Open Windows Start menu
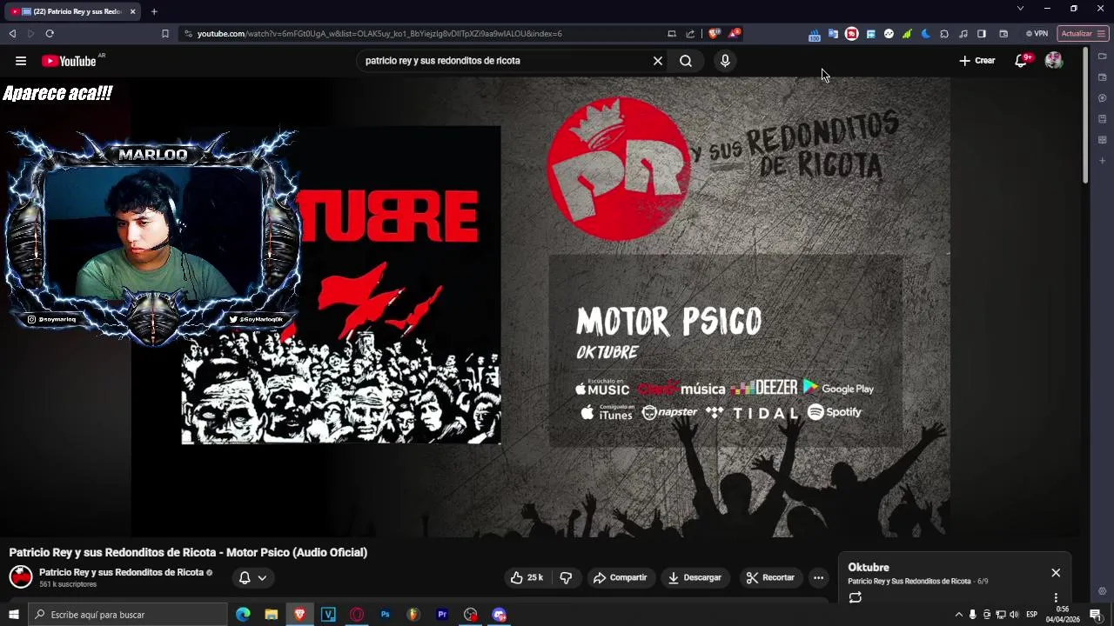 pos(14,615)
